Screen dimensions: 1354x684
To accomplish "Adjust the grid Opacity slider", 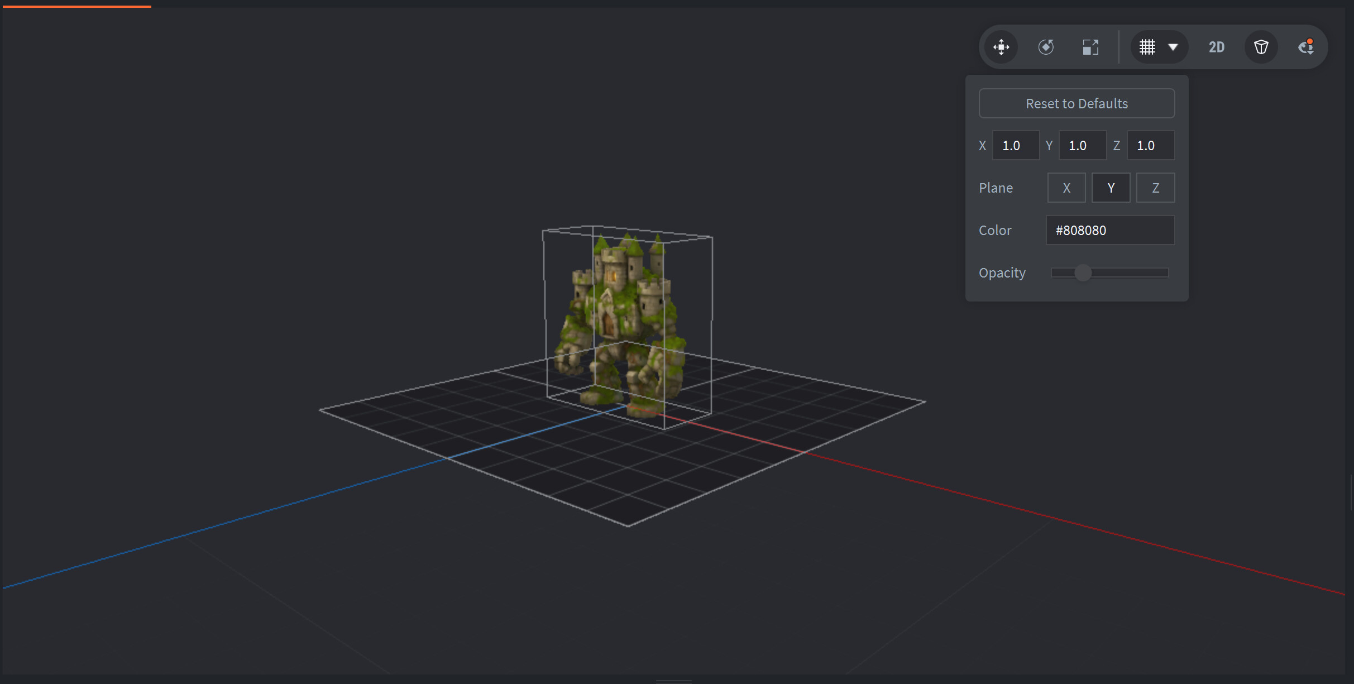I will click(1110, 272).
